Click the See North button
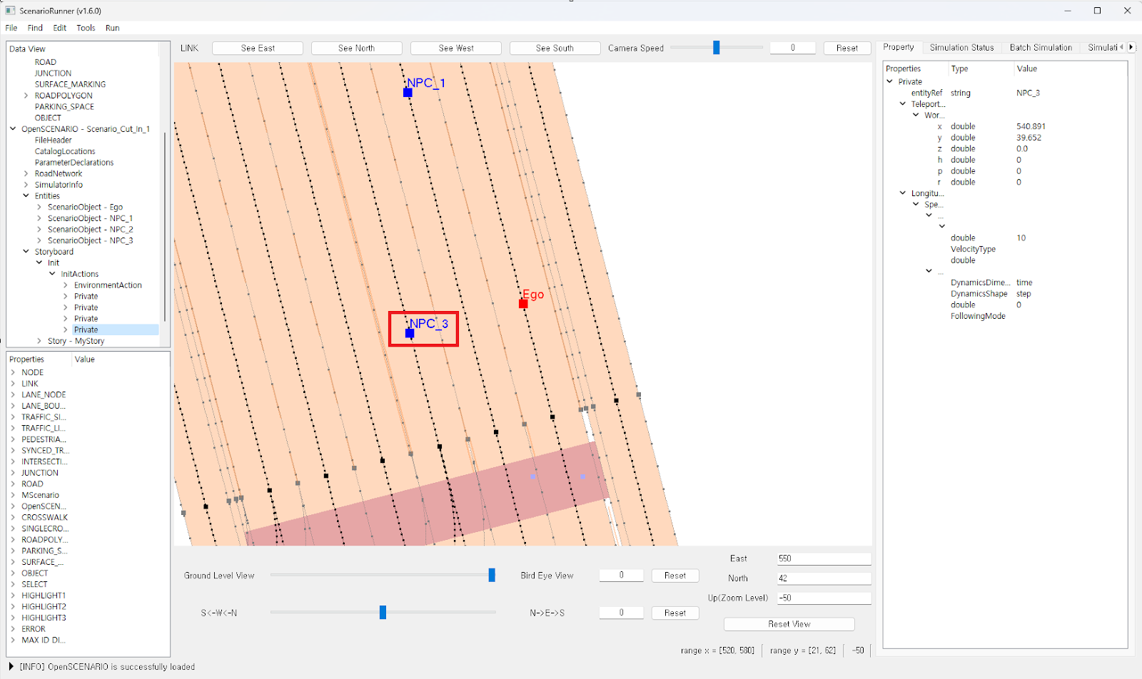Viewport: 1142px width, 679px height. [356, 48]
